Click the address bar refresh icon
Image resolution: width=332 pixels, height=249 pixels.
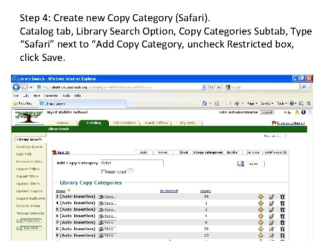point(211,87)
